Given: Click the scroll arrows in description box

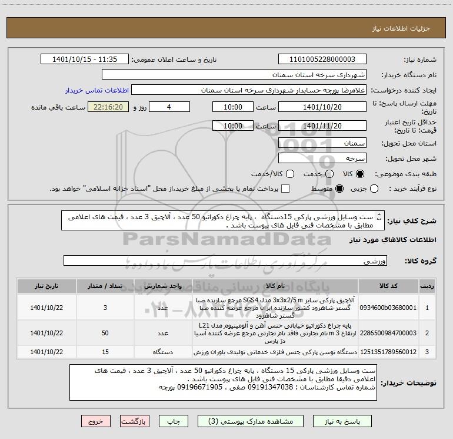Looking at the screenshot, I should point(379,217).
